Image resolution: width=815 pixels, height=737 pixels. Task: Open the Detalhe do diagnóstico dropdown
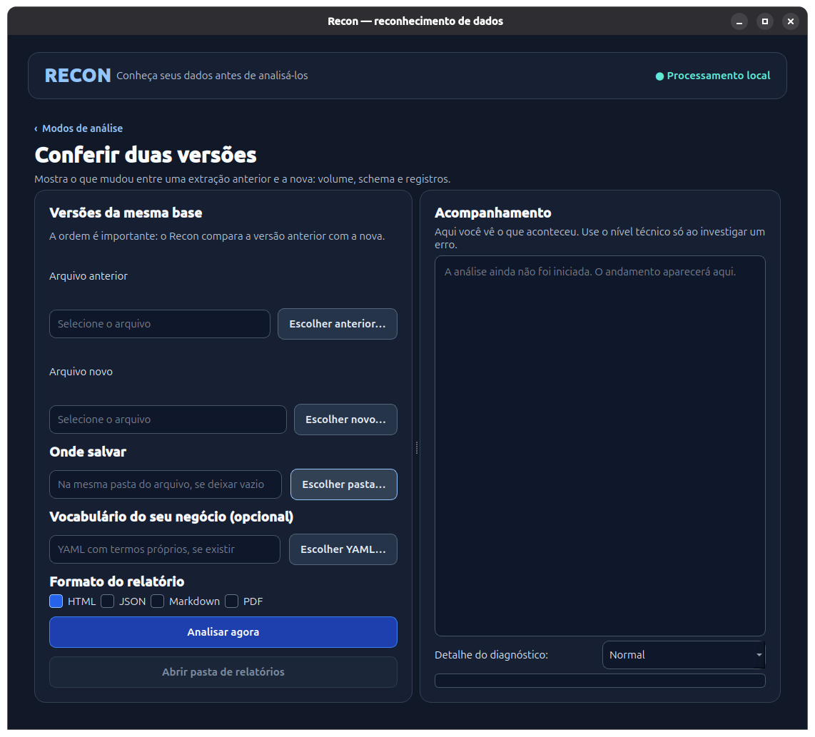tap(684, 655)
